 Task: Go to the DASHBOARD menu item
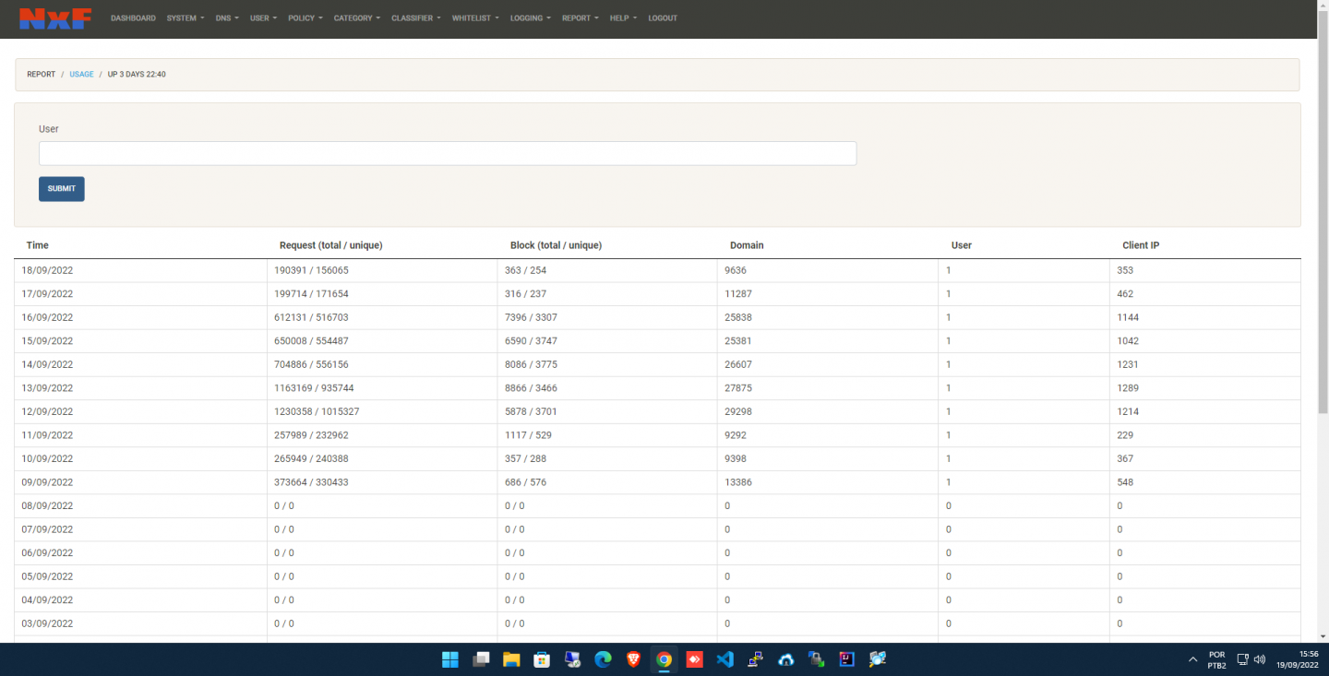tap(133, 18)
